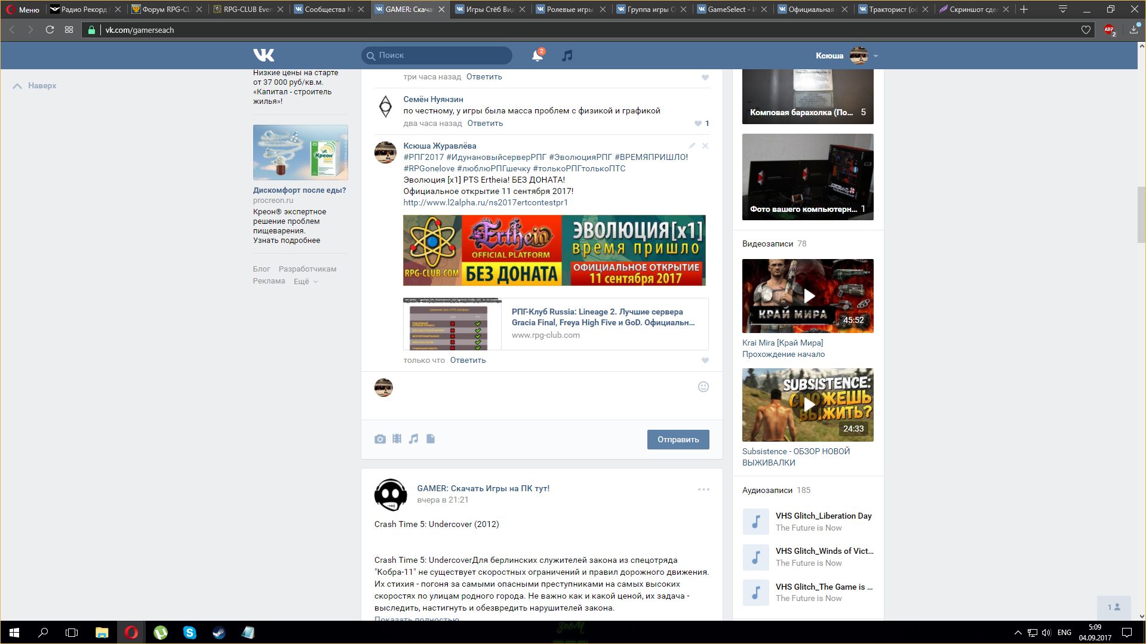This screenshot has height=644, width=1146.
Task: Open the РПГ-Клуб Russia link preview
Action: point(556,324)
